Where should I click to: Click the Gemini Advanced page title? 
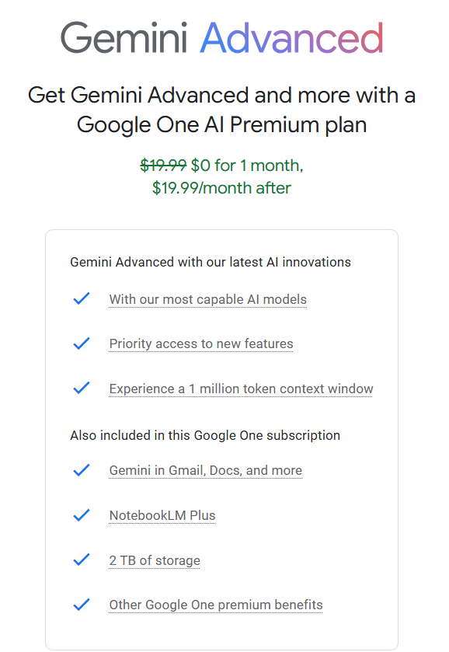[x=224, y=36]
